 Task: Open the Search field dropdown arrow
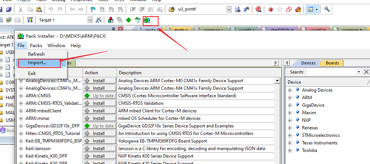359,72
